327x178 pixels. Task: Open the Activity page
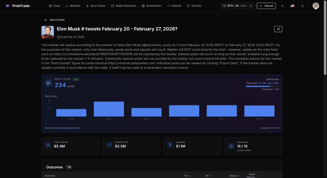(194, 6)
